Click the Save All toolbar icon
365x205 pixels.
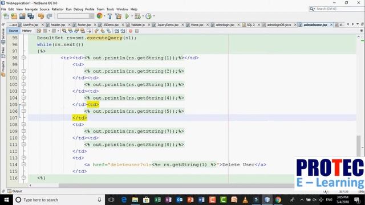pos(31,17)
